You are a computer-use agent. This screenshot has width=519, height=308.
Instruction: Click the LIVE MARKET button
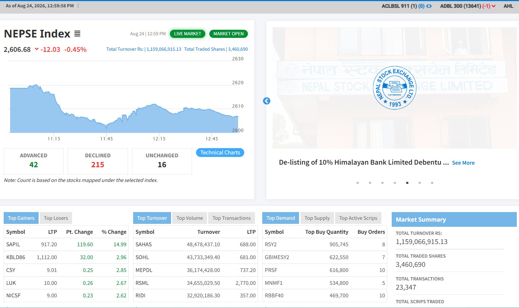[188, 34]
